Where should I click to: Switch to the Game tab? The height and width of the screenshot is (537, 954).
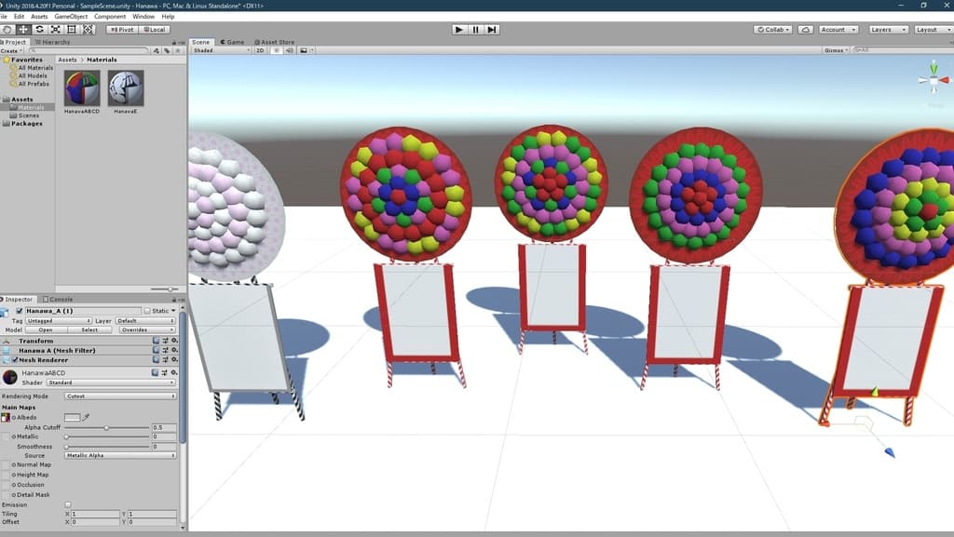click(x=232, y=43)
